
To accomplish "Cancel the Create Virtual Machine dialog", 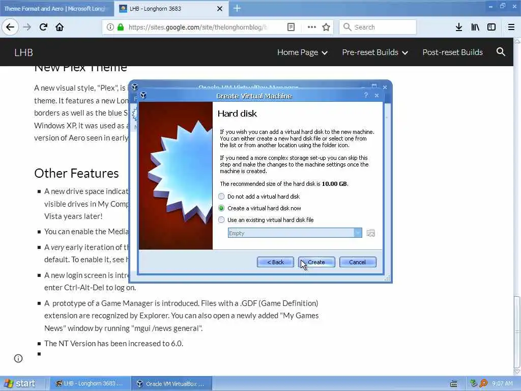I will pos(358,262).
